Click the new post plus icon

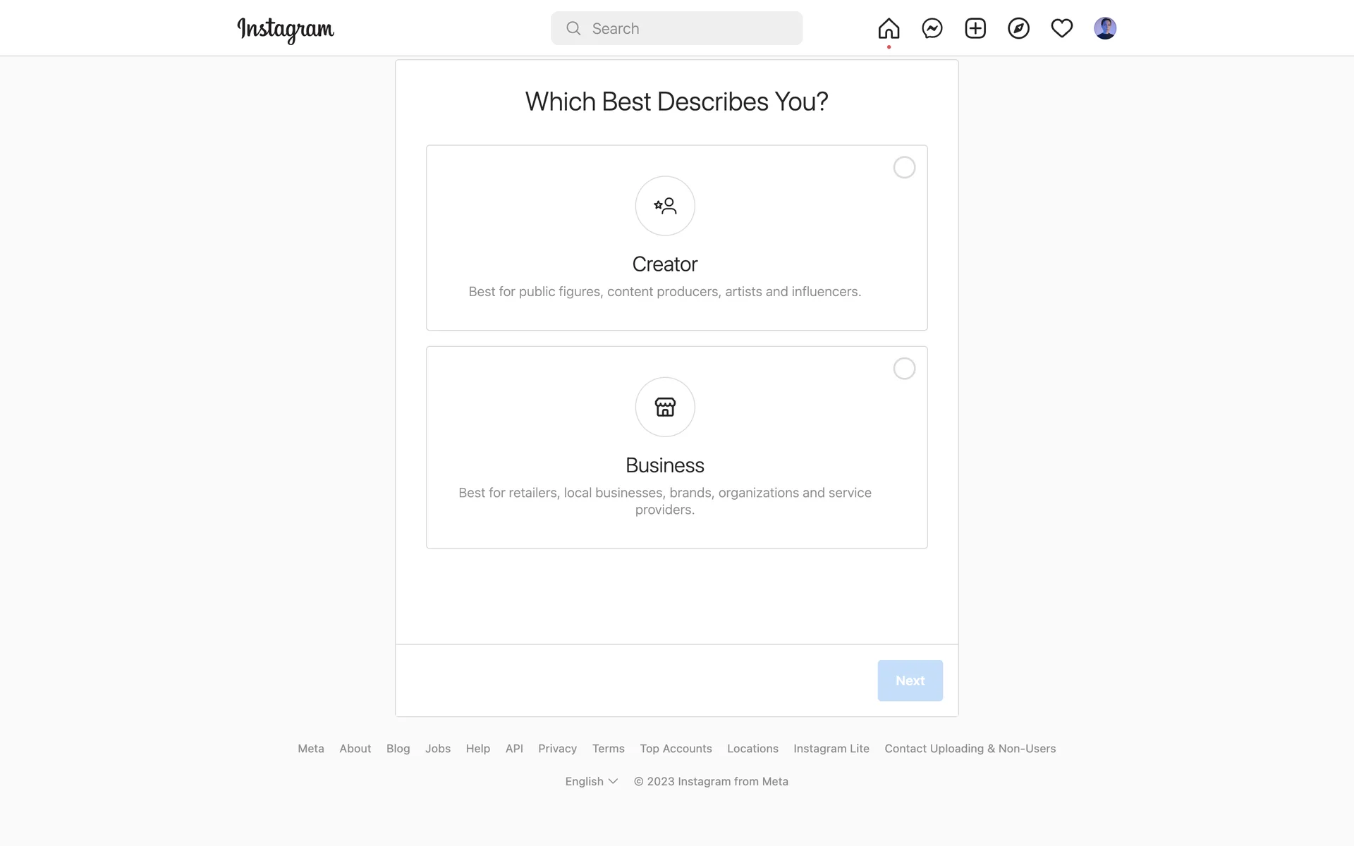pos(975,28)
